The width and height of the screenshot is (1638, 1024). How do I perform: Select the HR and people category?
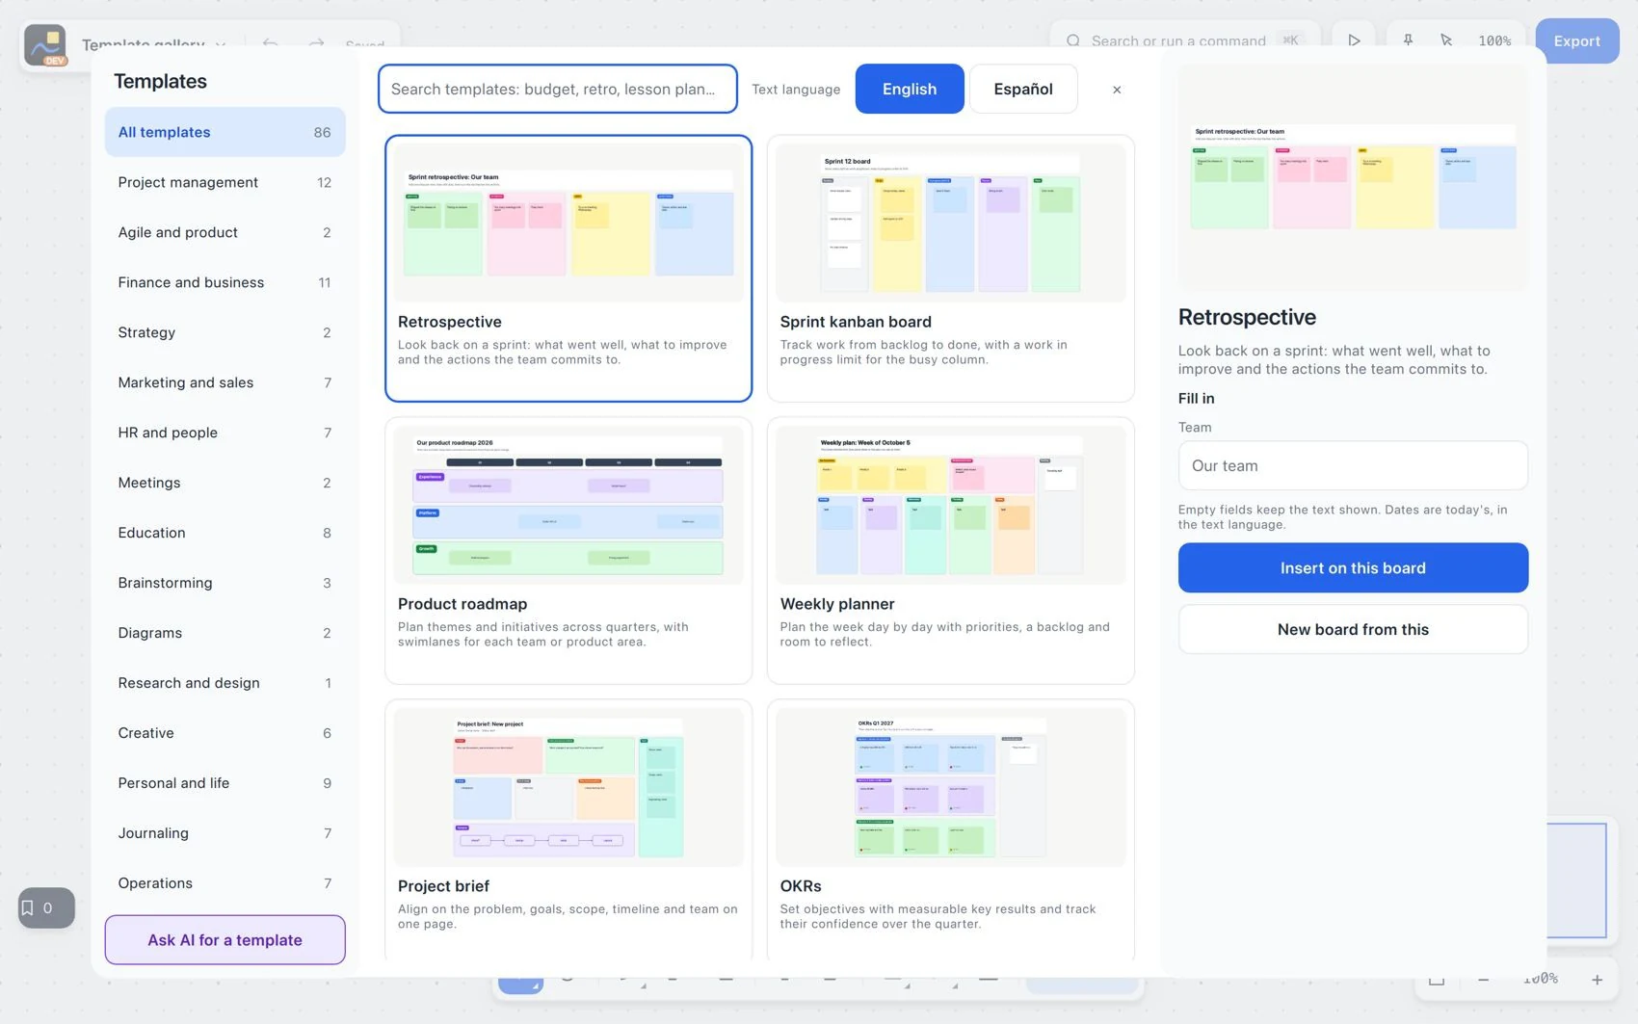(225, 433)
